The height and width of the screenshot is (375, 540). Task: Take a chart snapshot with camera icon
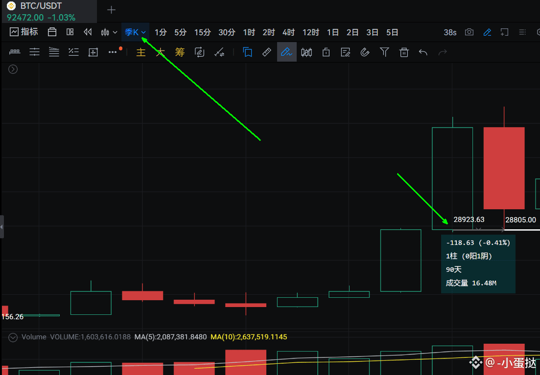click(x=469, y=32)
